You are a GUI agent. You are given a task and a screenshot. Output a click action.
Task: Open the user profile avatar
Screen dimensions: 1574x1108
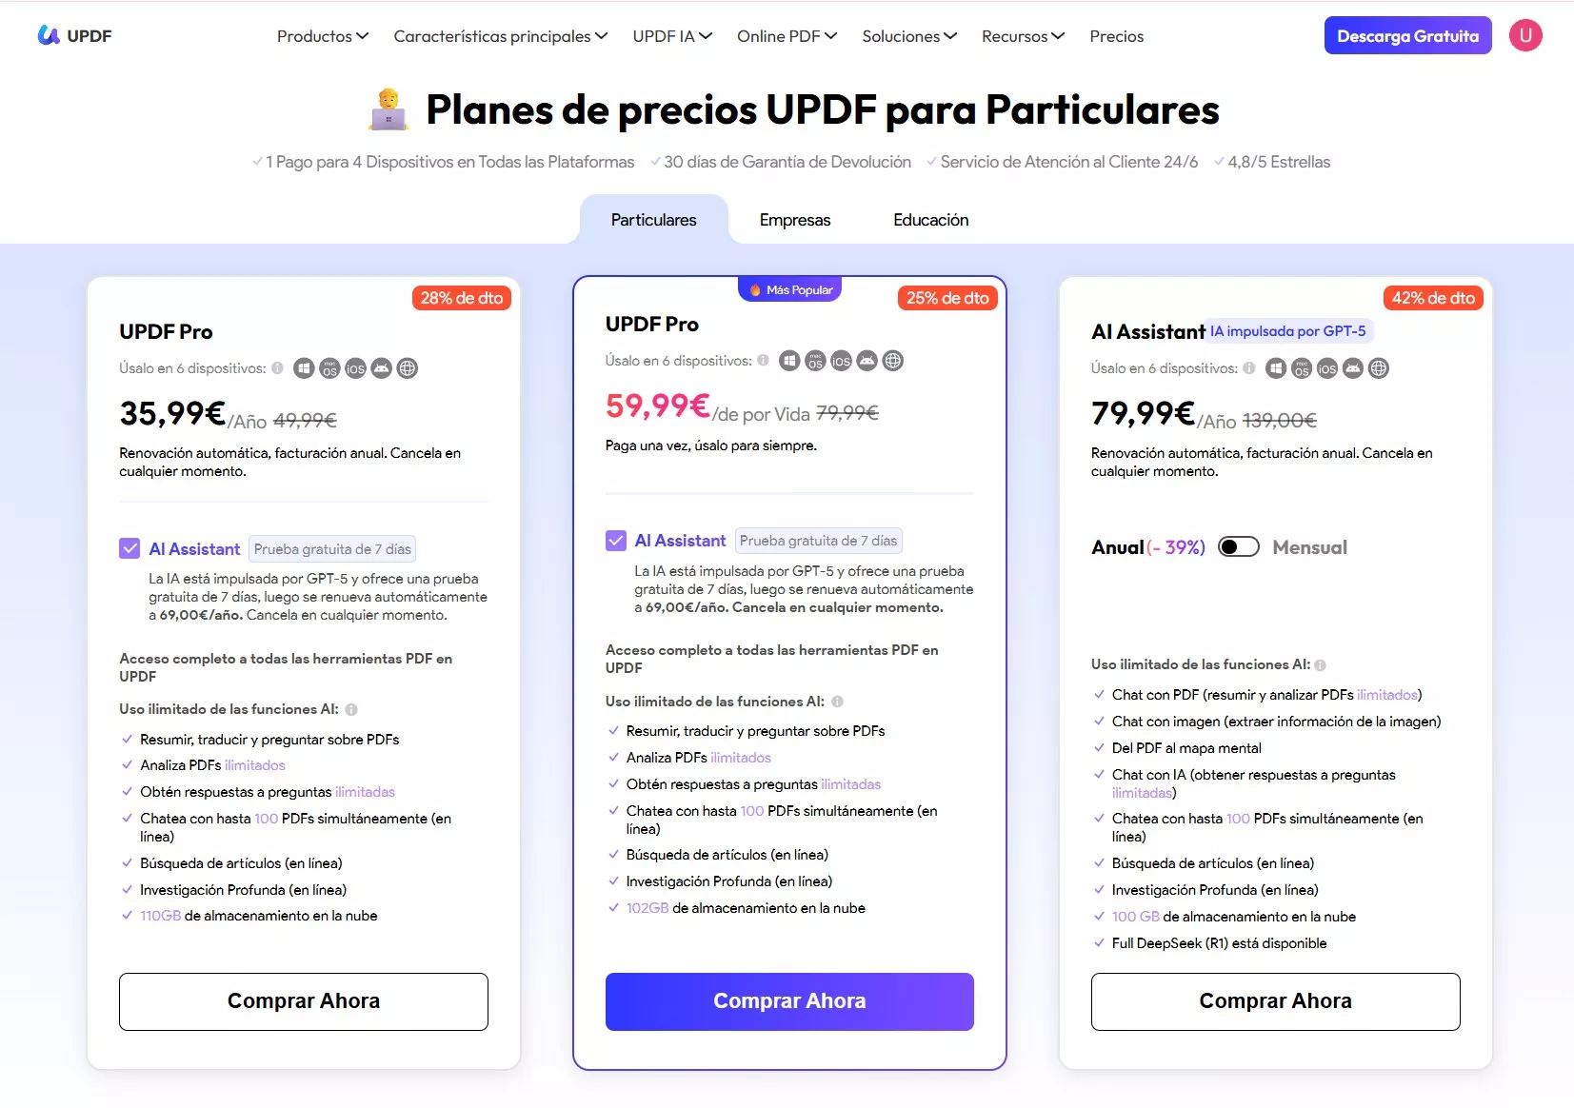(x=1524, y=35)
